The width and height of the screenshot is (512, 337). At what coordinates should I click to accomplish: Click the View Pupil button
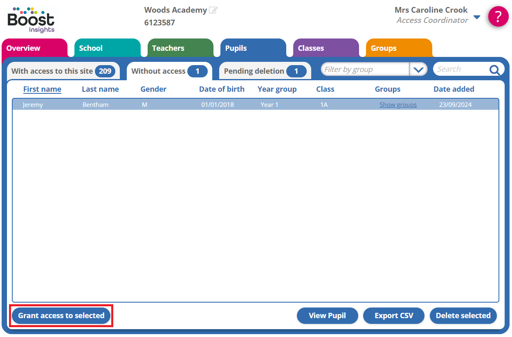coord(327,316)
